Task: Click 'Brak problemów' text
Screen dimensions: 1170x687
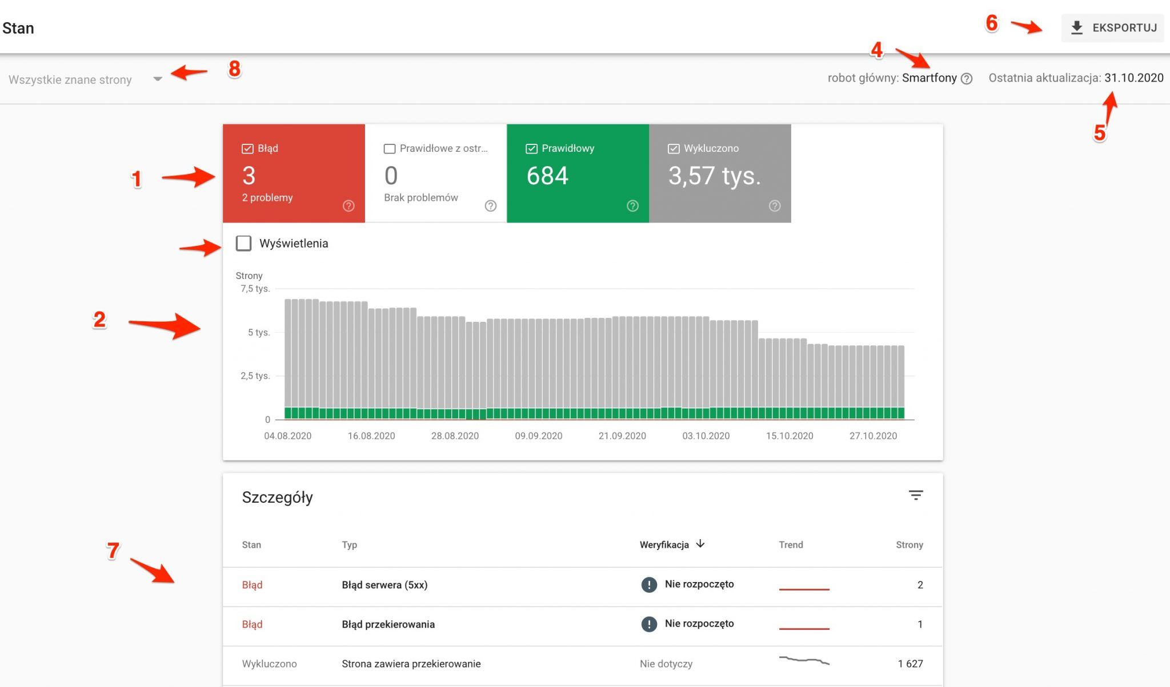Action: click(420, 197)
